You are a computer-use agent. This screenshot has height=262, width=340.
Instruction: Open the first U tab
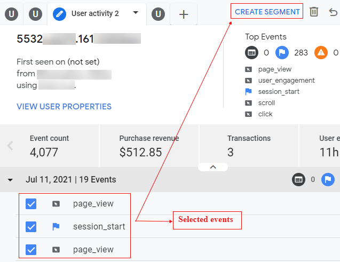tap(12, 14)
